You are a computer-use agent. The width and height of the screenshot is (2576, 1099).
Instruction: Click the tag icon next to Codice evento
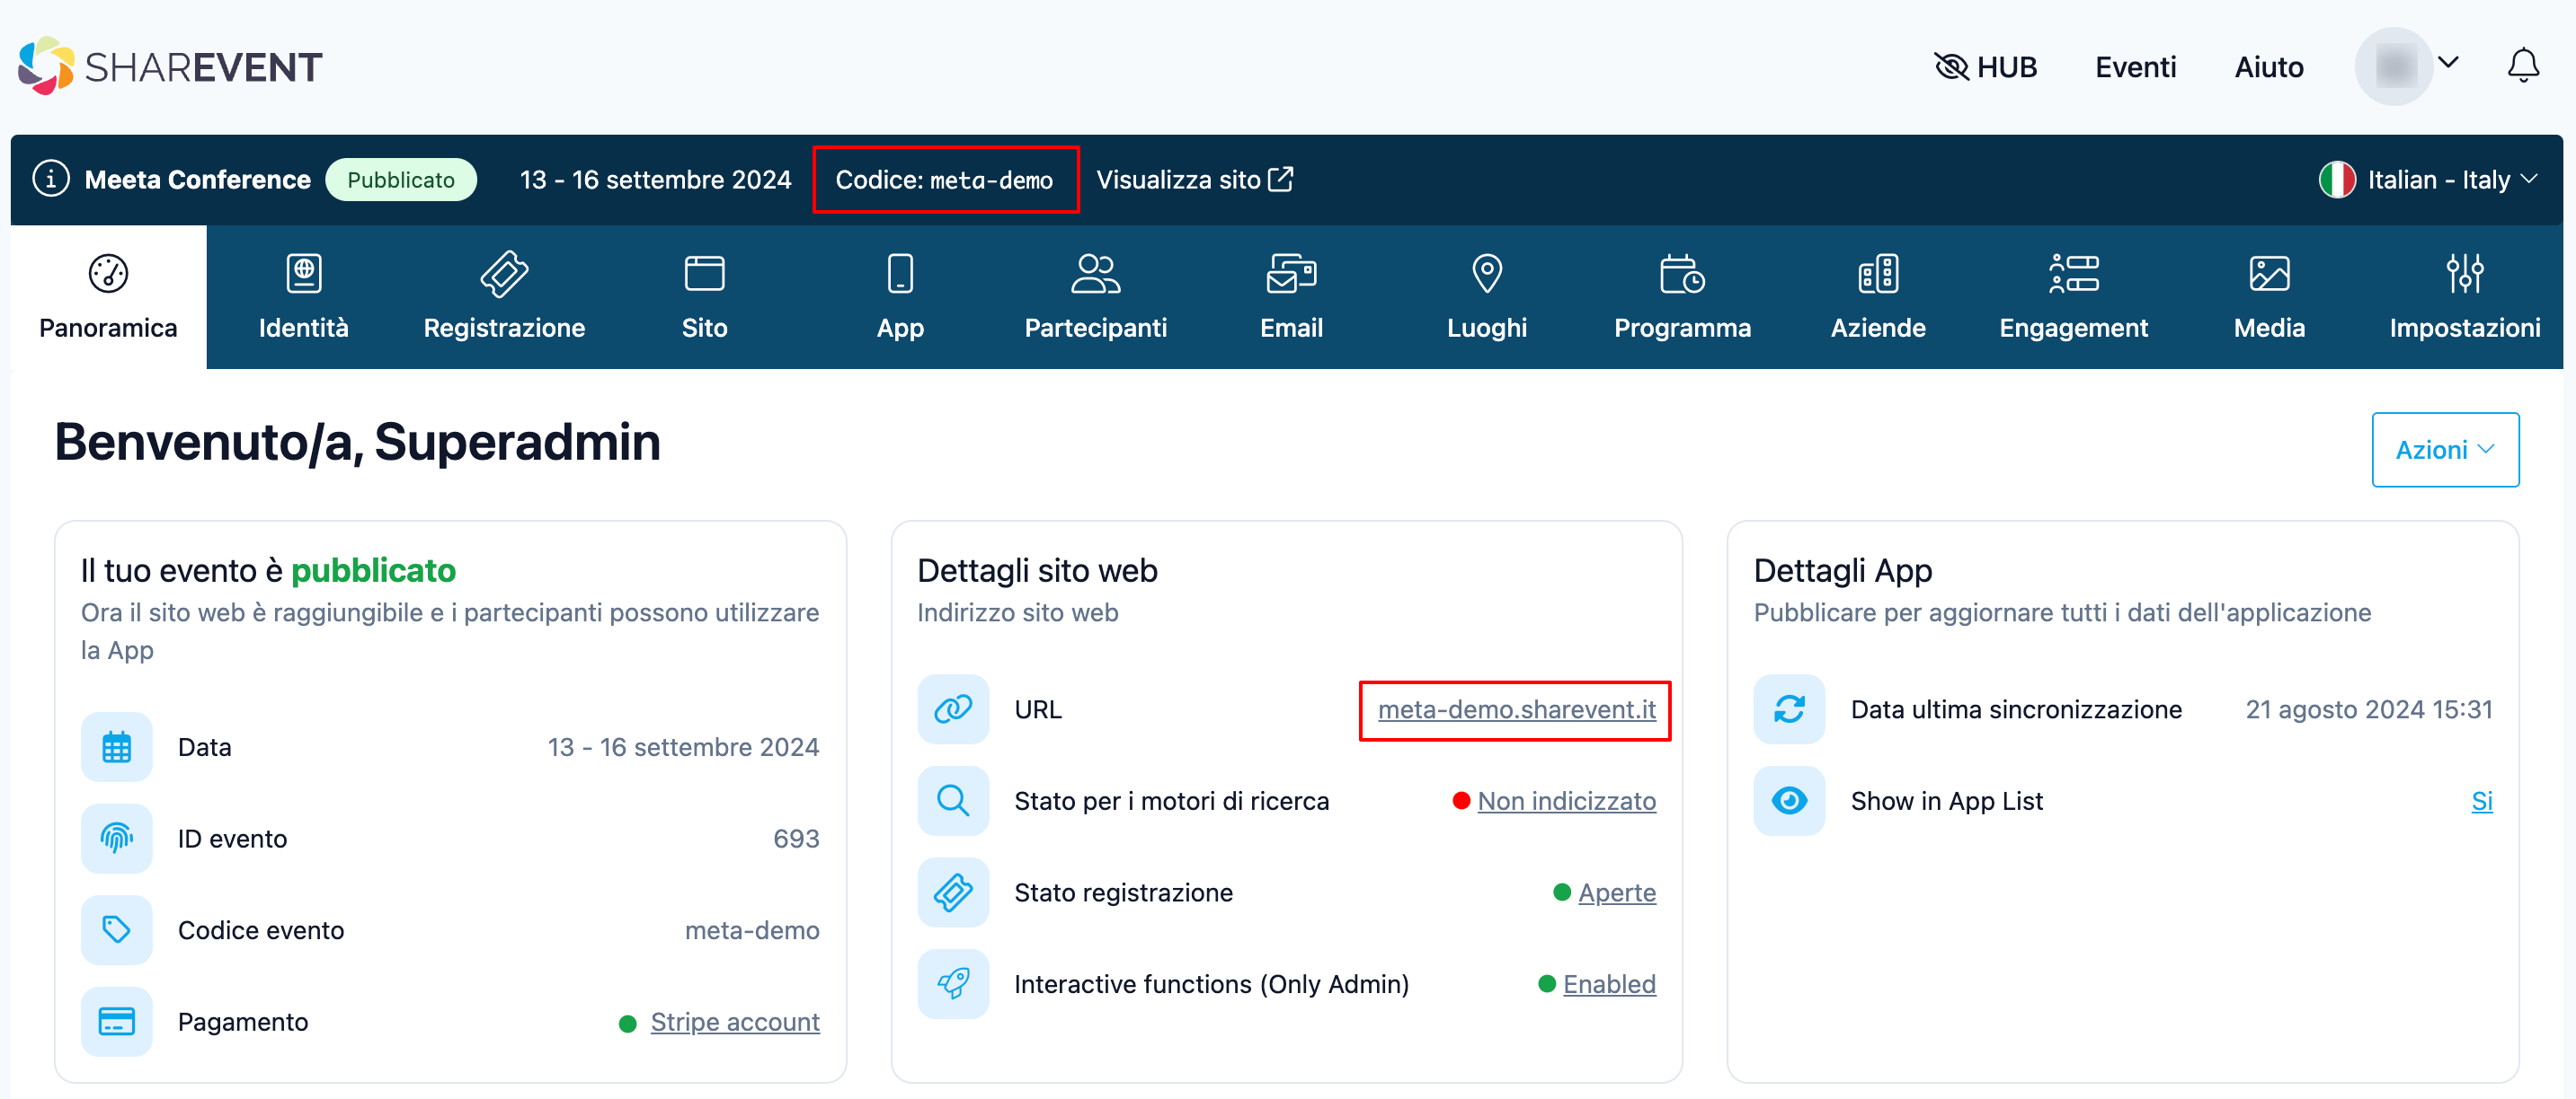[117, 930]
